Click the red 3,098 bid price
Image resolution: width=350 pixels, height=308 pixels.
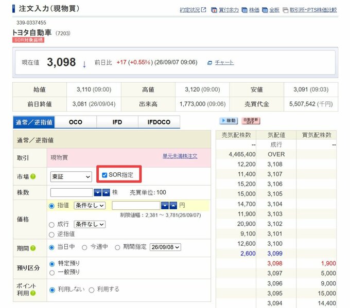[275, 263]
